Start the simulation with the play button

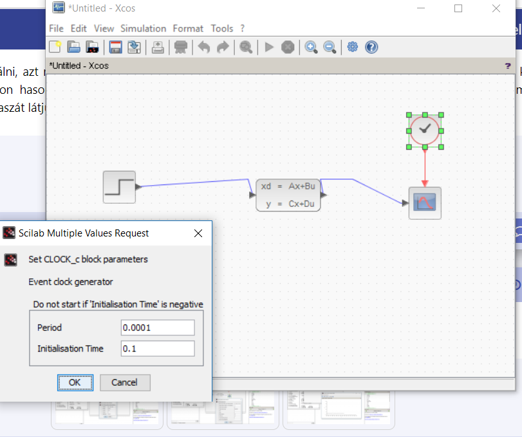[269, 47]
